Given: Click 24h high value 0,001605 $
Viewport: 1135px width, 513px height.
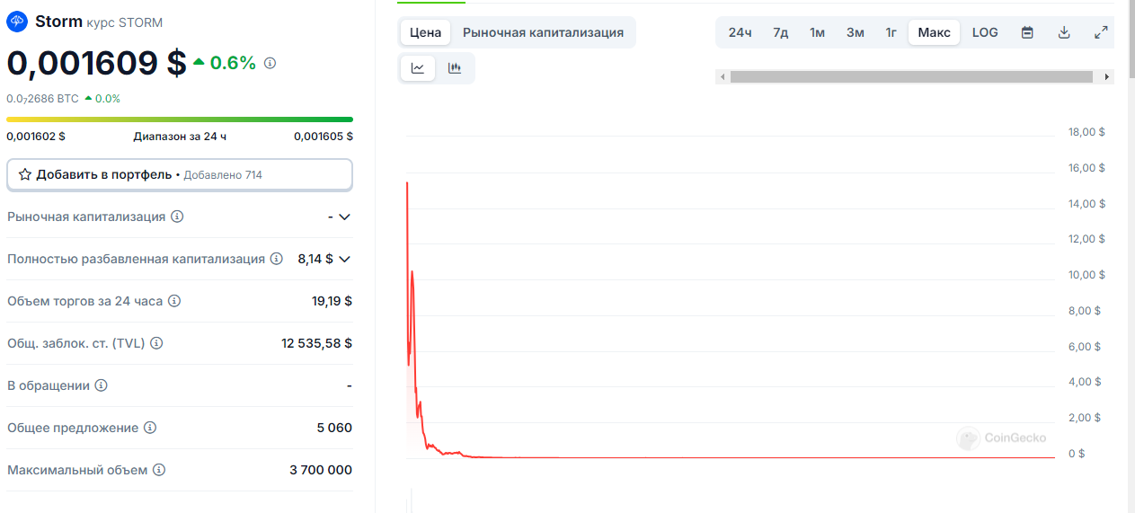Looking at the screenshot, I should (324, 137).
